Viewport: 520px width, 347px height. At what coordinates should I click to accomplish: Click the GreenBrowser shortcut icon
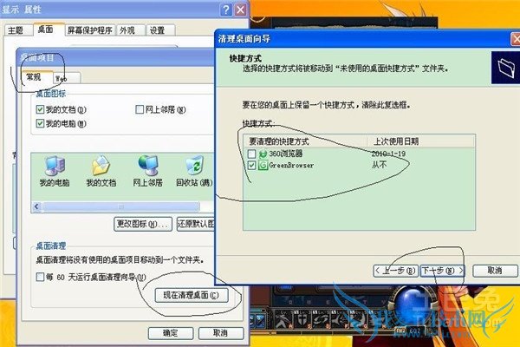(x=263, y=165)
